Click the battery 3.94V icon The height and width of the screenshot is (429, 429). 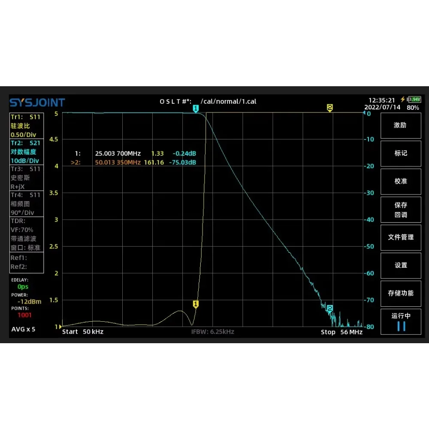coord(414,100)
